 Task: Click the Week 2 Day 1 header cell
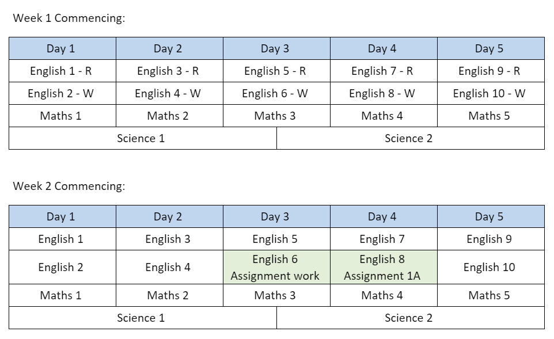pos(63,216)
